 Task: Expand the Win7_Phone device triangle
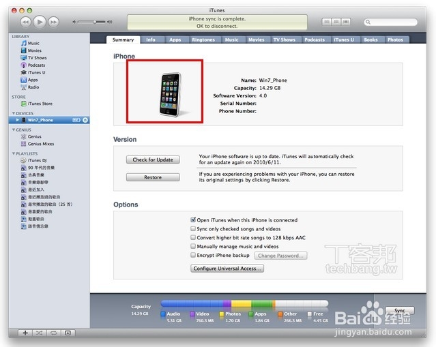(x=18, y=120)
